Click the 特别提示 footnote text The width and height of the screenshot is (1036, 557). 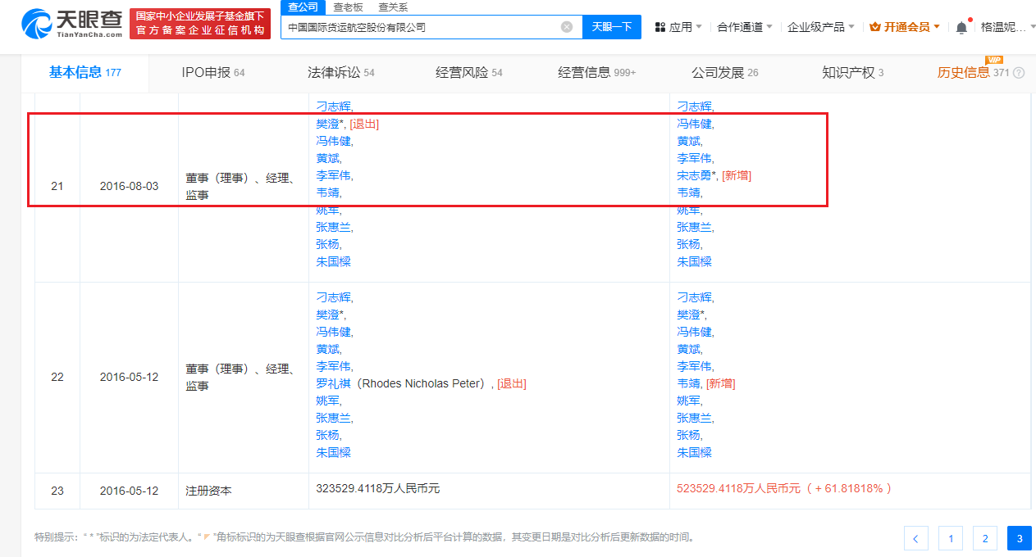pos(365,538)
